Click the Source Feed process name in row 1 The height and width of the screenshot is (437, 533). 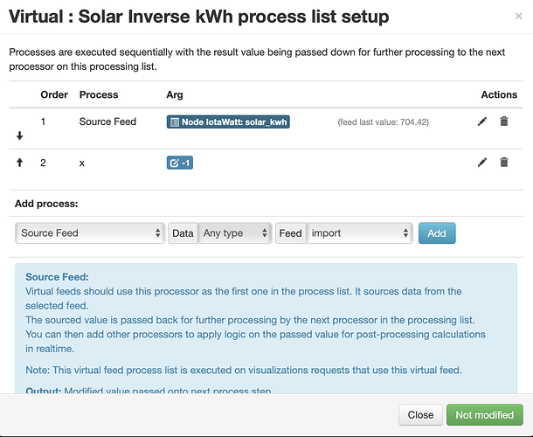pos(107,121)
